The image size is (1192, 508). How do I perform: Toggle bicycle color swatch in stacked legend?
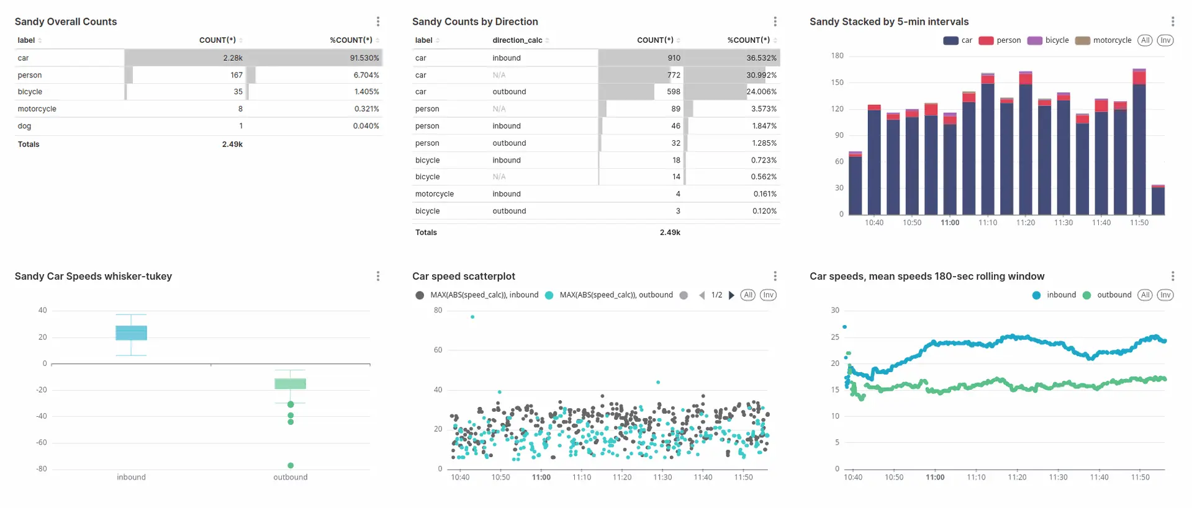1034,40
